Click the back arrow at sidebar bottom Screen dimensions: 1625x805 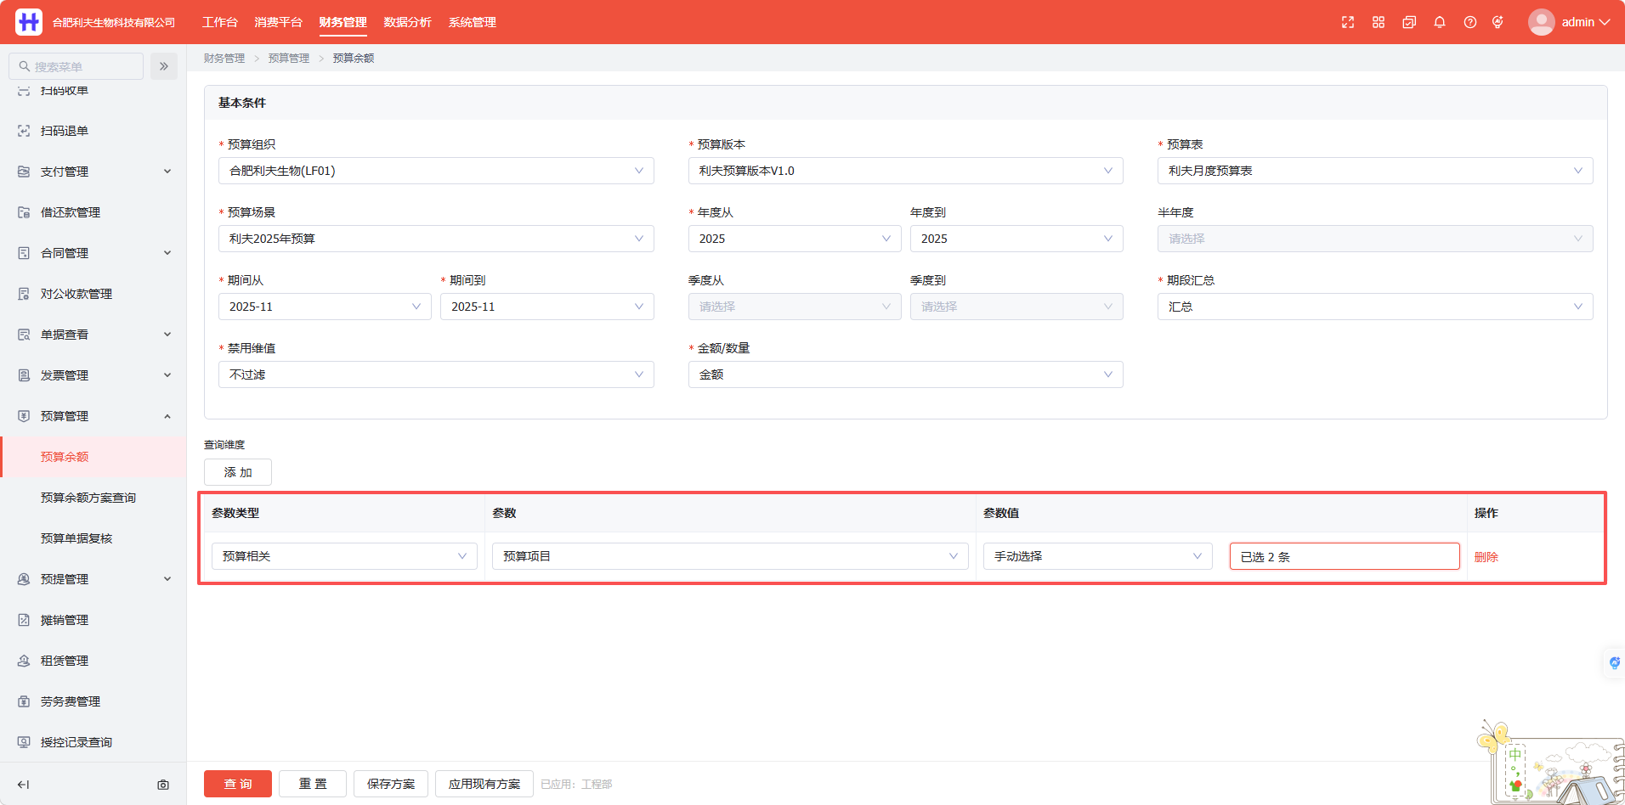pyautogui.click(x=24, y=785)
